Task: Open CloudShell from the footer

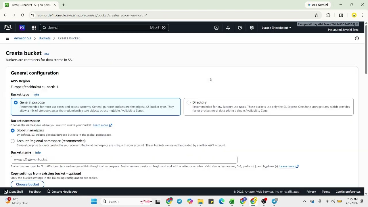Action: point(14,192)
